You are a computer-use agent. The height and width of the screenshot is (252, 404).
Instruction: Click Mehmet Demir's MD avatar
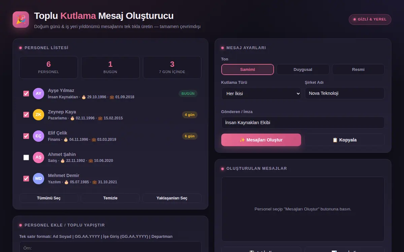(x=38, y=178)
